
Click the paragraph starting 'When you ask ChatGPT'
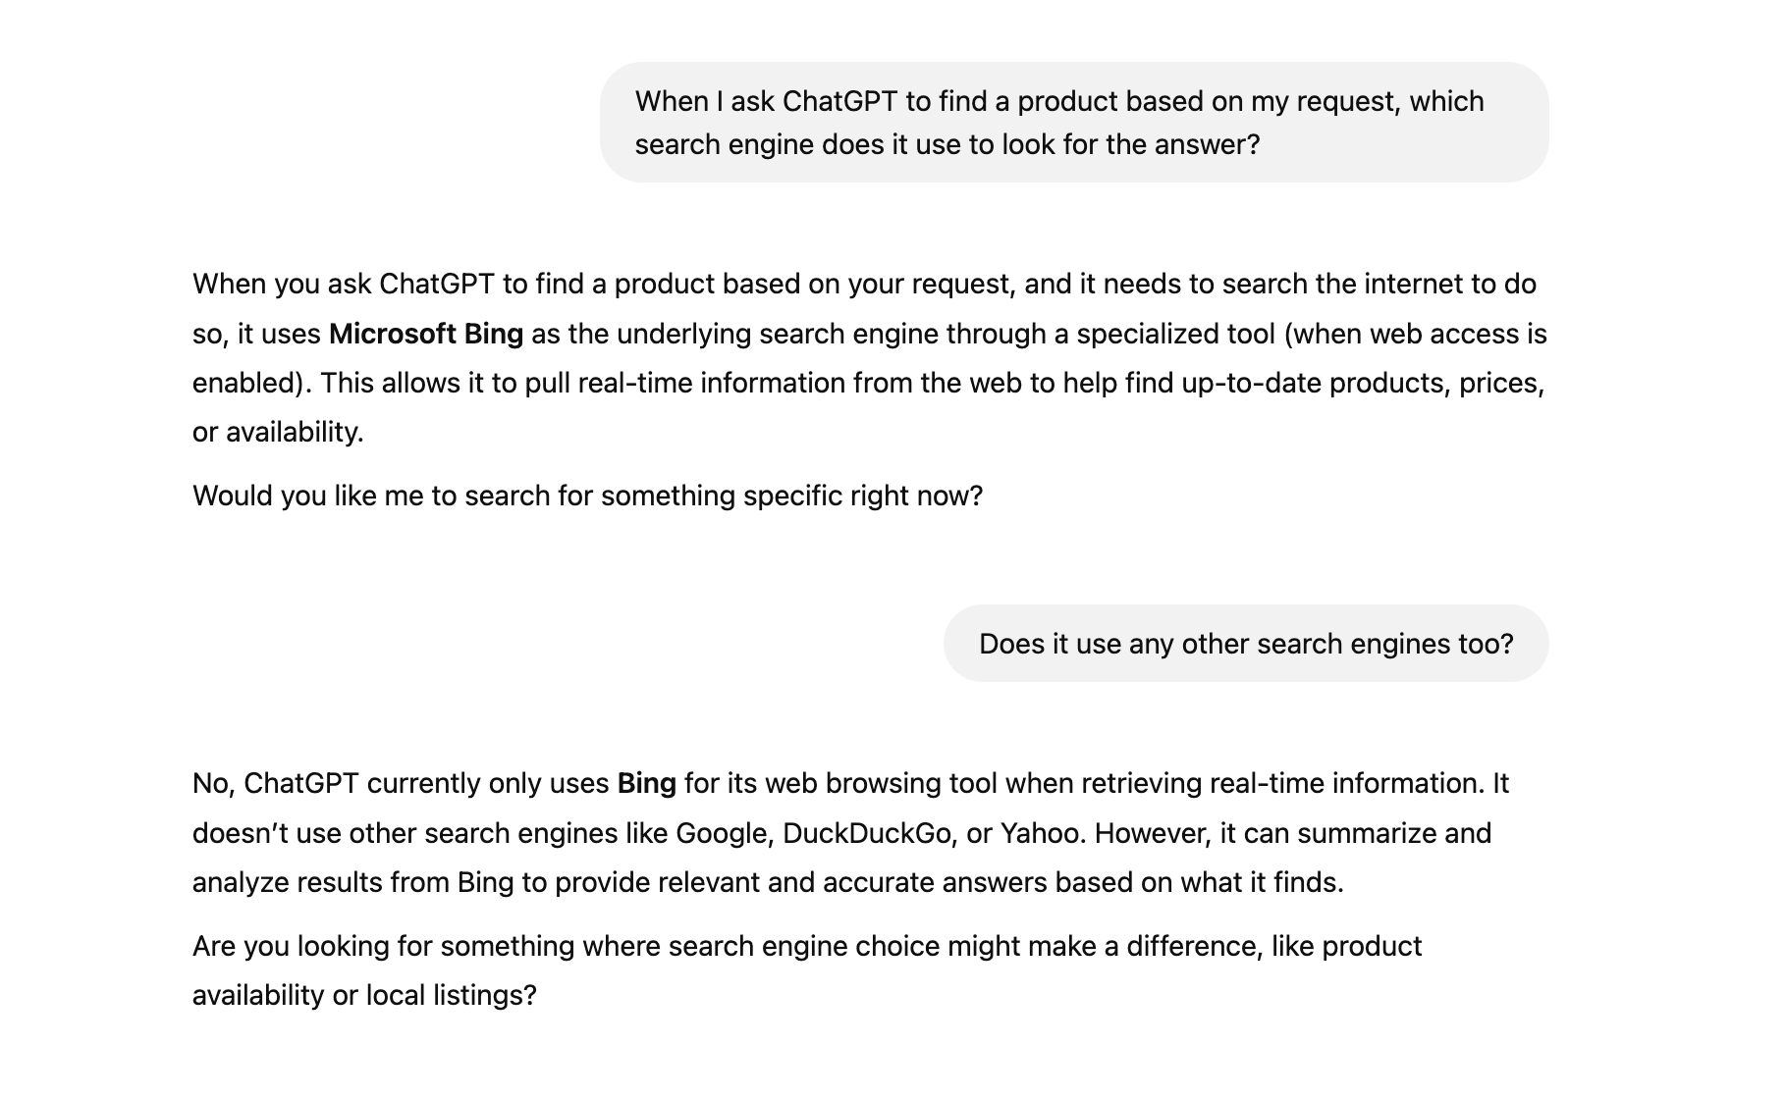click(x=870, y=358)
